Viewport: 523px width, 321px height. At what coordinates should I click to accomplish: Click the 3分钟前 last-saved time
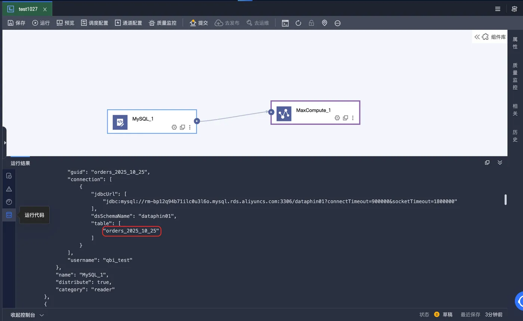(494, 315)
